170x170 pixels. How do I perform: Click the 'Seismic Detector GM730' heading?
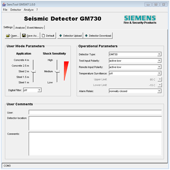(63, 19)
